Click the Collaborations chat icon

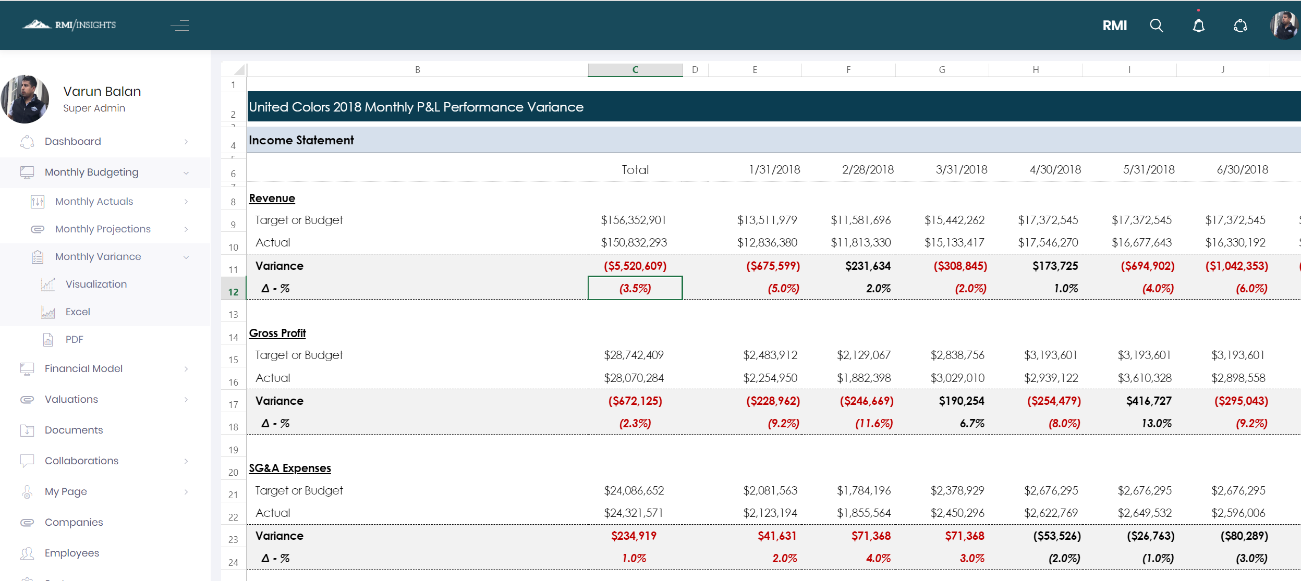[x=27, y=461]
